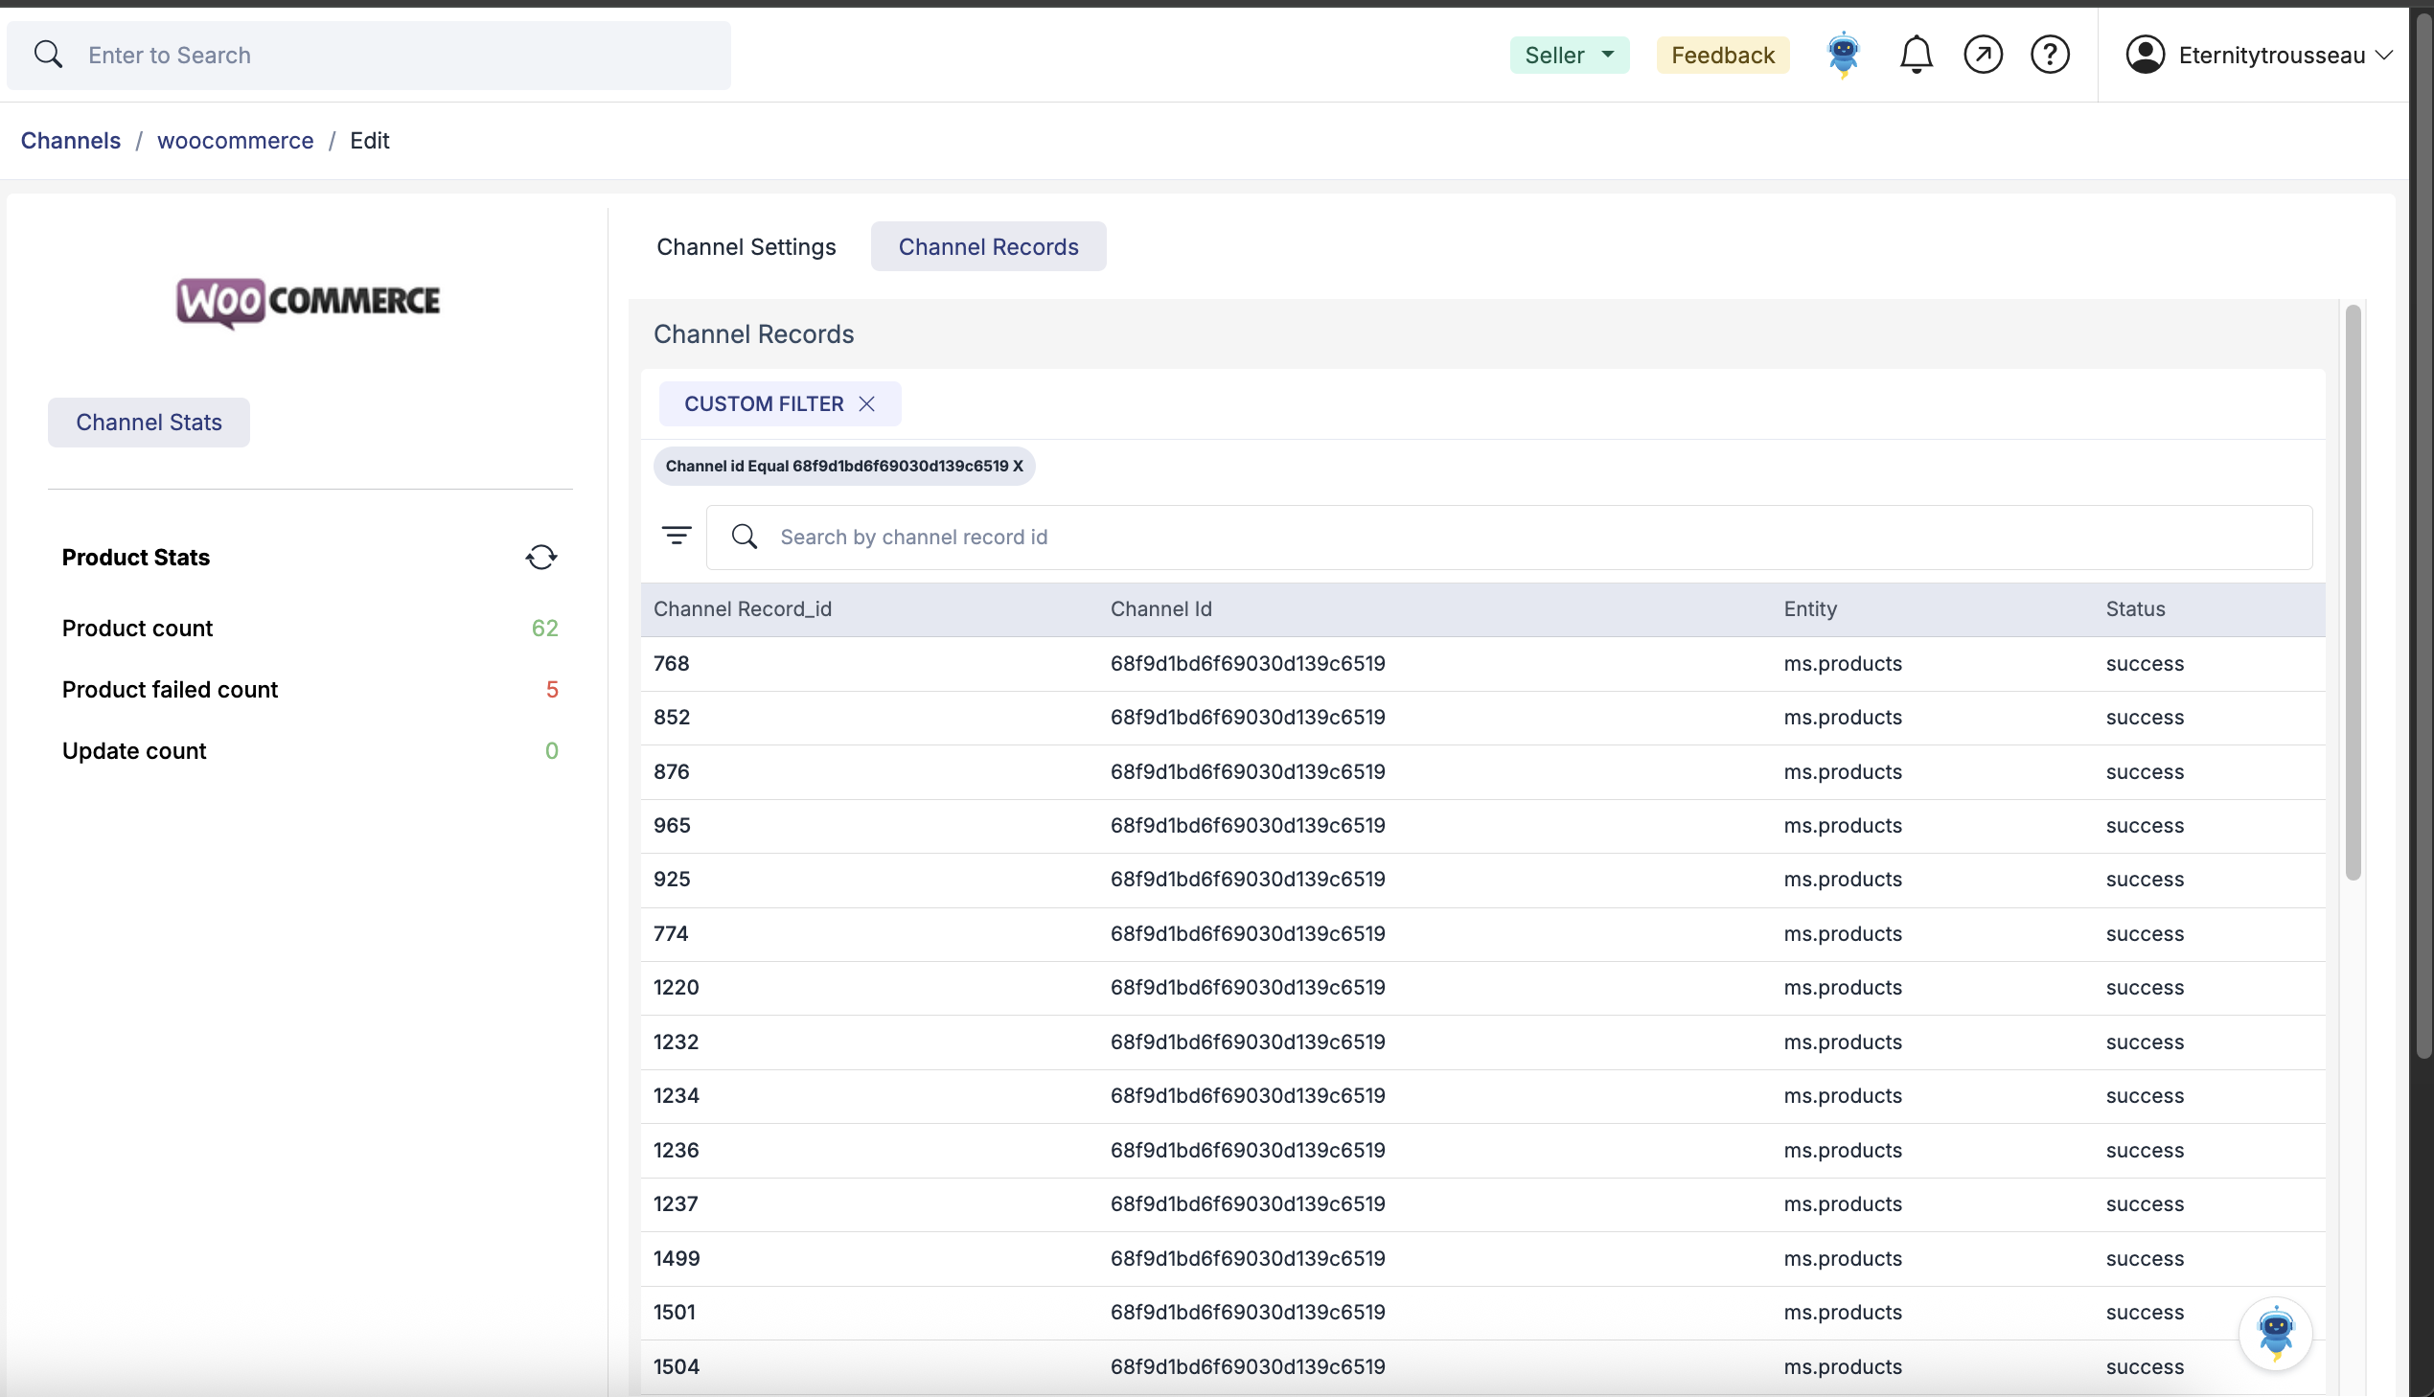Refresh Product Stats with the sync icon
The image size is (2434, 1397).
[541, 558]
